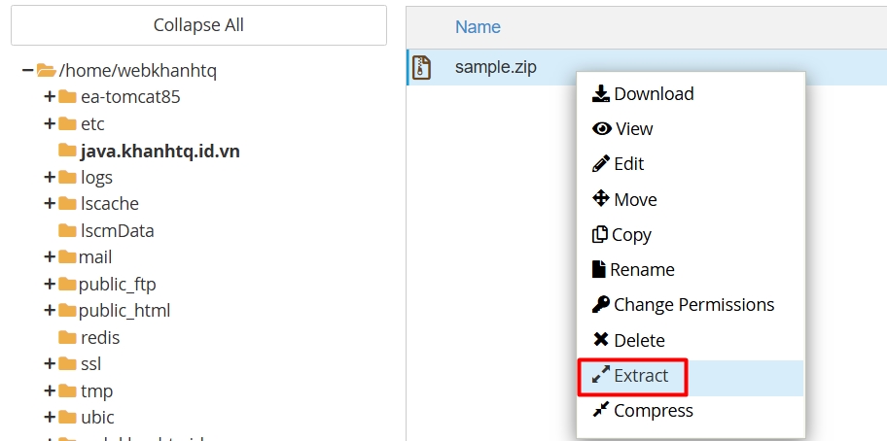Click the X icon beside Delete
887x441 pixels.
(x=600, y=340)
